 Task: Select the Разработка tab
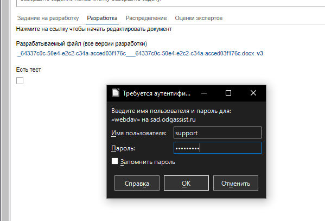click(102, 18)
